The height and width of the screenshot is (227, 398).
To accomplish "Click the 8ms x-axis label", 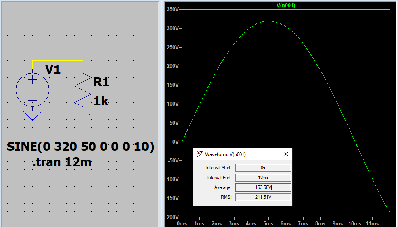I will [320, 223].
